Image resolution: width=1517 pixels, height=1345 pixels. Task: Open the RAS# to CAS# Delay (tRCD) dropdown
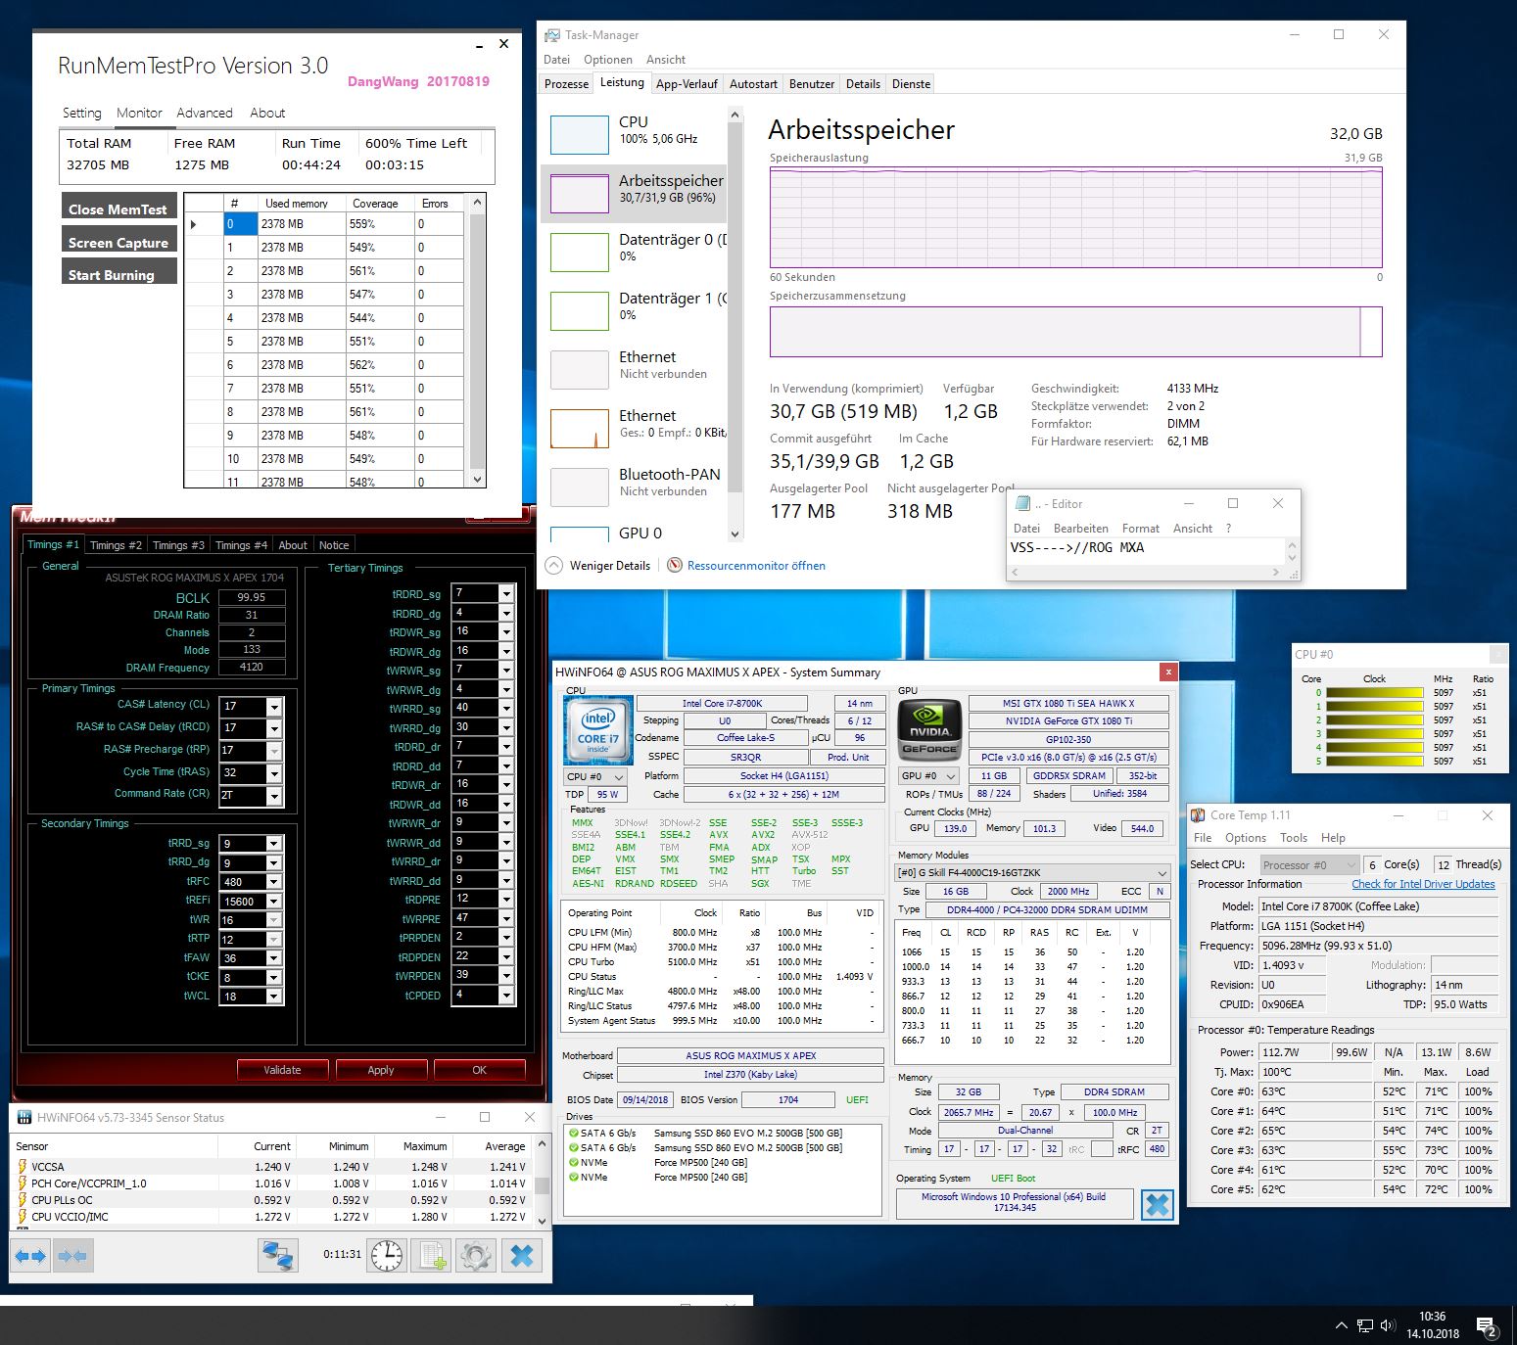pos(275,729)
